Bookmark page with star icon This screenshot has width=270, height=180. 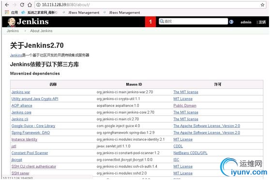(262, 5)
